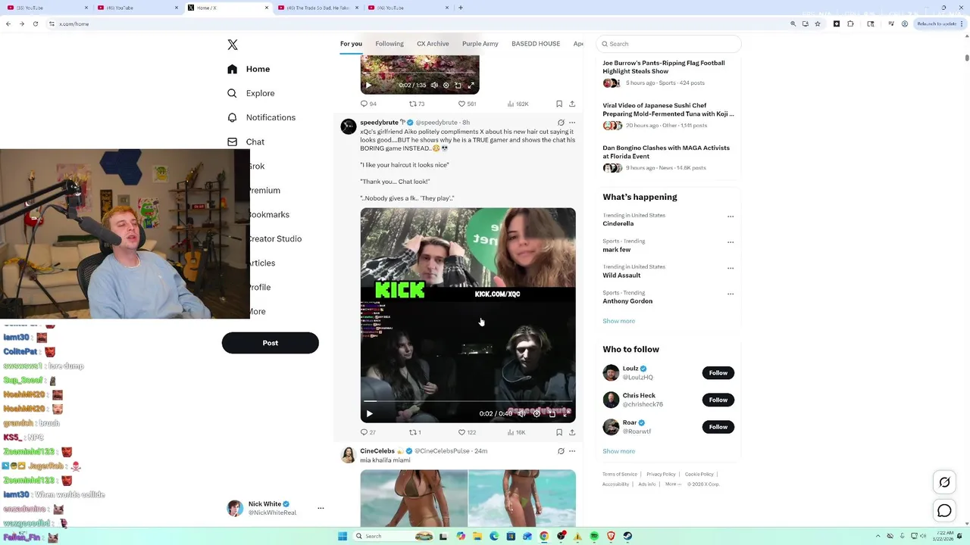The height and width of the screenshot is (545, 970).
Task: Show more under What's happening
Action: pos(619,321)
